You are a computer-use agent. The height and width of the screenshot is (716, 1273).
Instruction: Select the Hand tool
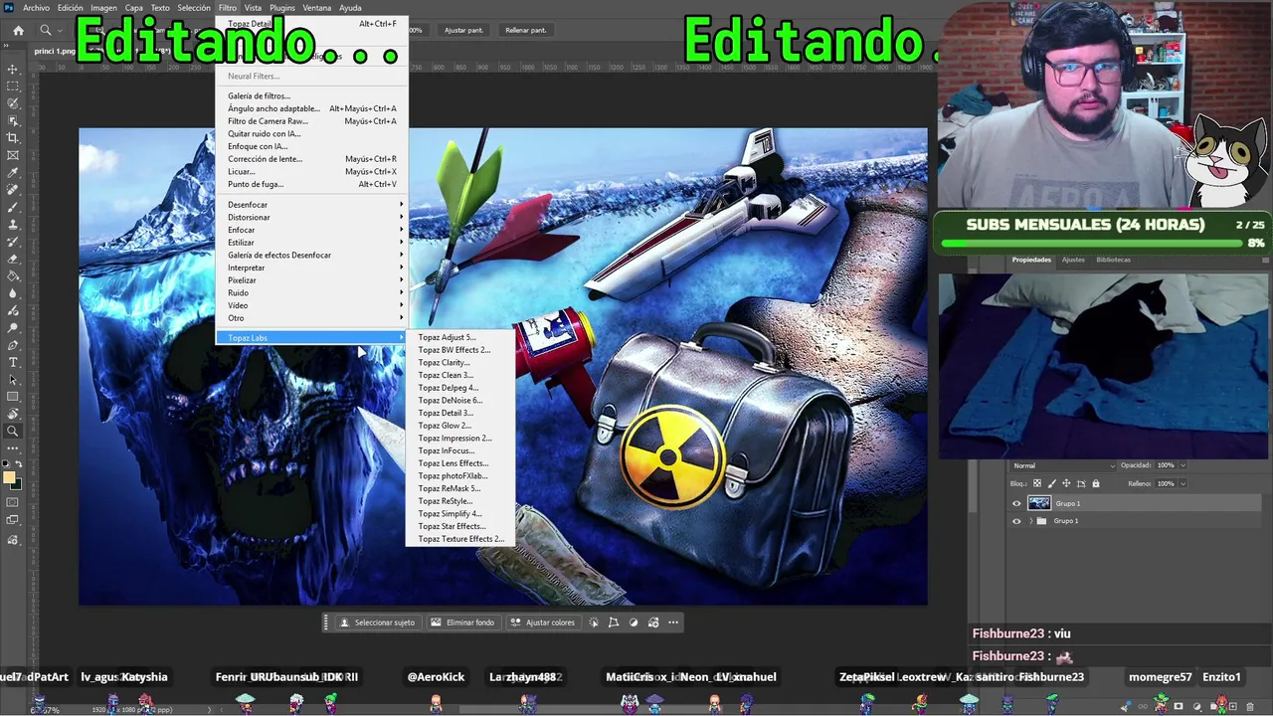coord(13,414)
